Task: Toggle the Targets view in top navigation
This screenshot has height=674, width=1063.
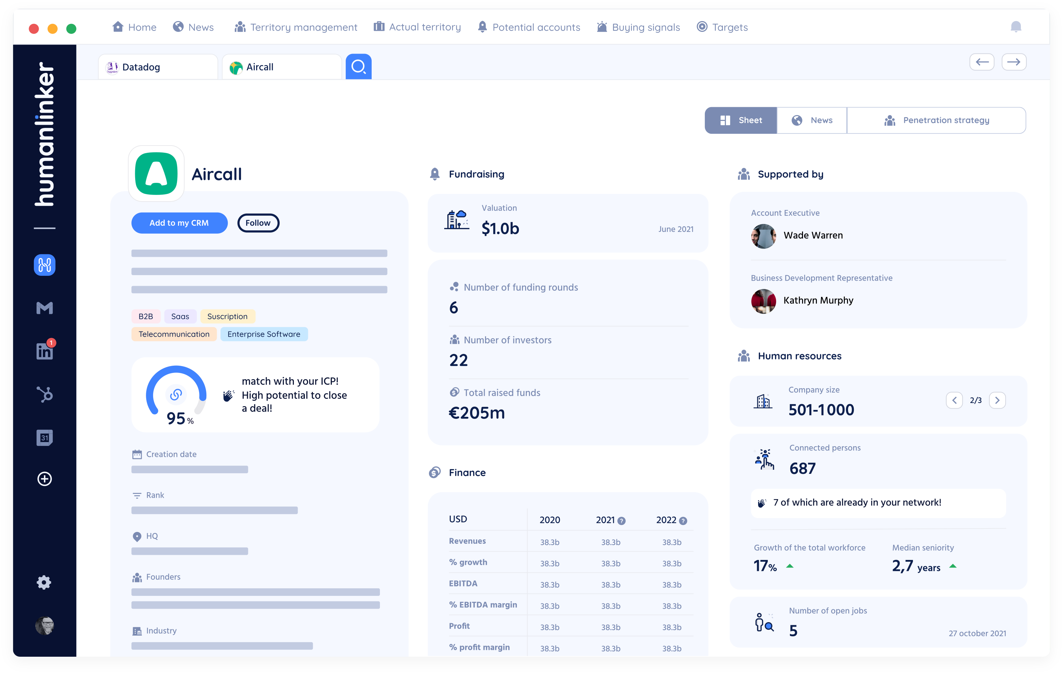Action: point(722,27)
